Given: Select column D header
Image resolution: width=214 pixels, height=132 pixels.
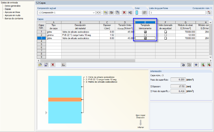Looking at the screenshot, I should pos(125,22).
